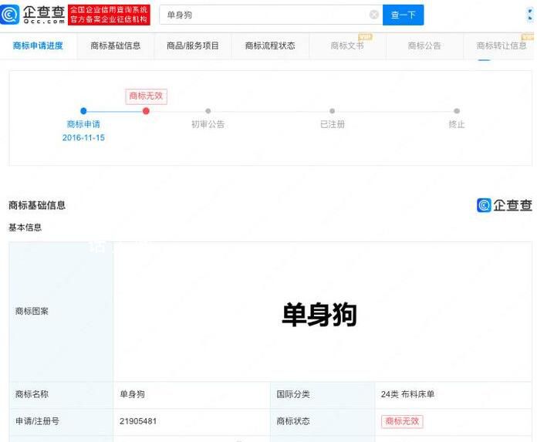Click the 24类 布料床单 classification cell

pyautogui.click(x=454, y=395)
